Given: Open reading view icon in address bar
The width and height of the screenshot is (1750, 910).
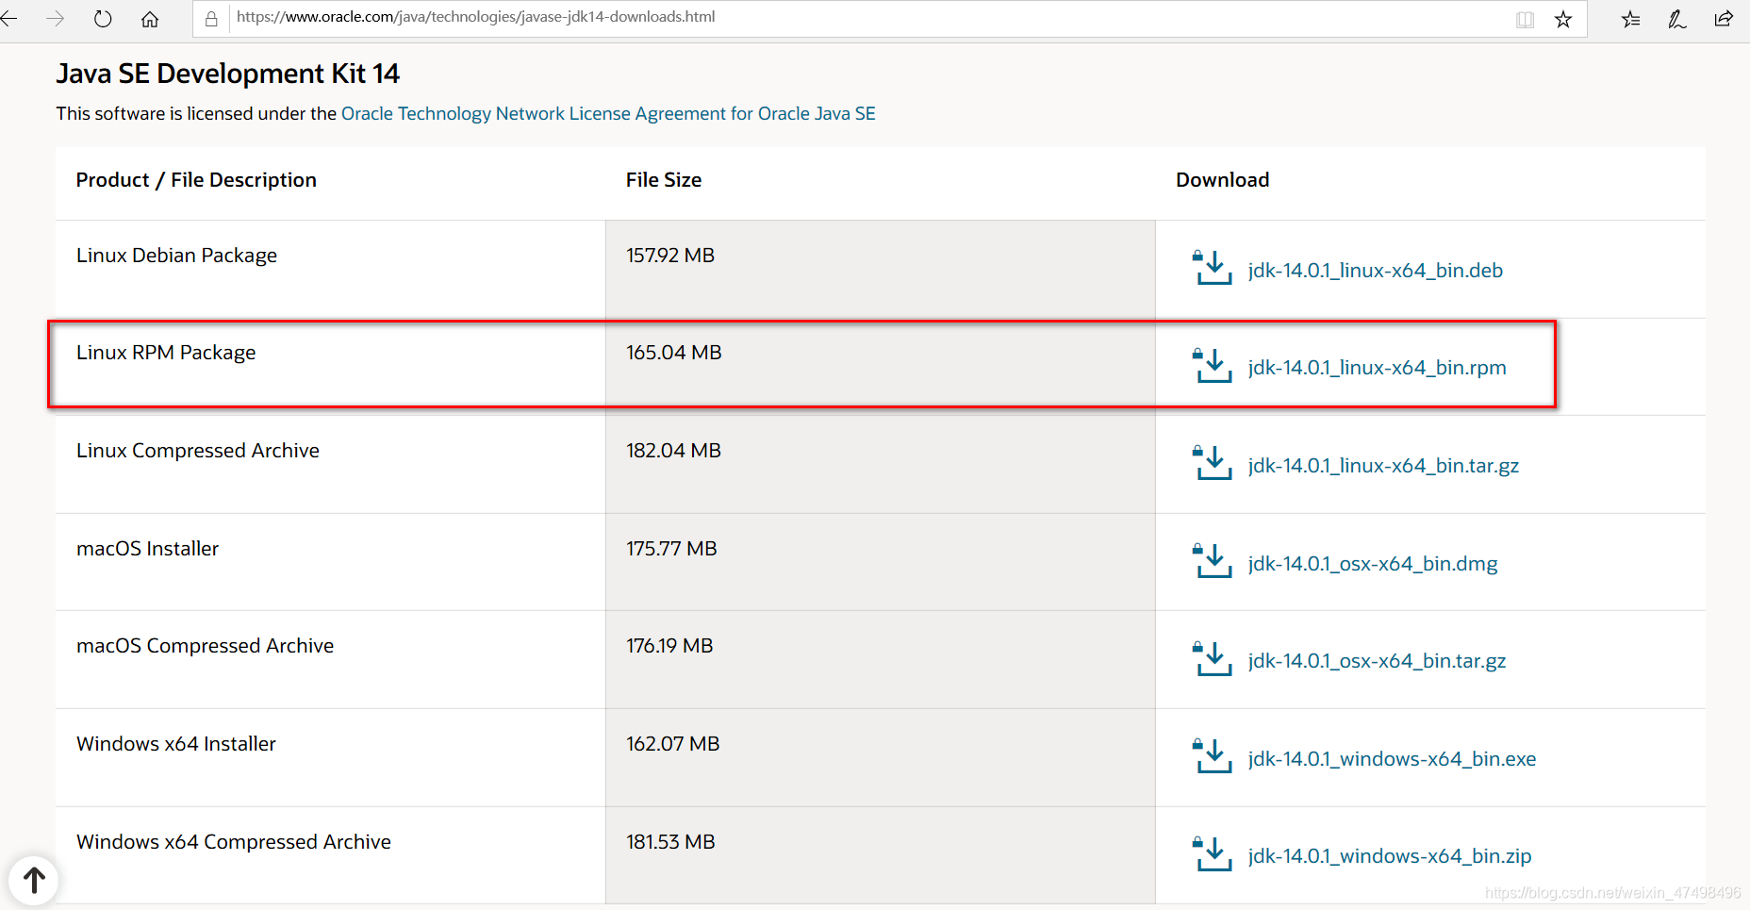Looking at the screenshot, I should (1525, 20).
